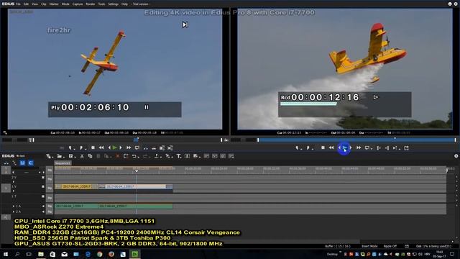This screenshot has height=259, width=460.
Task: Open the Render menu
Action: [91, 4]
